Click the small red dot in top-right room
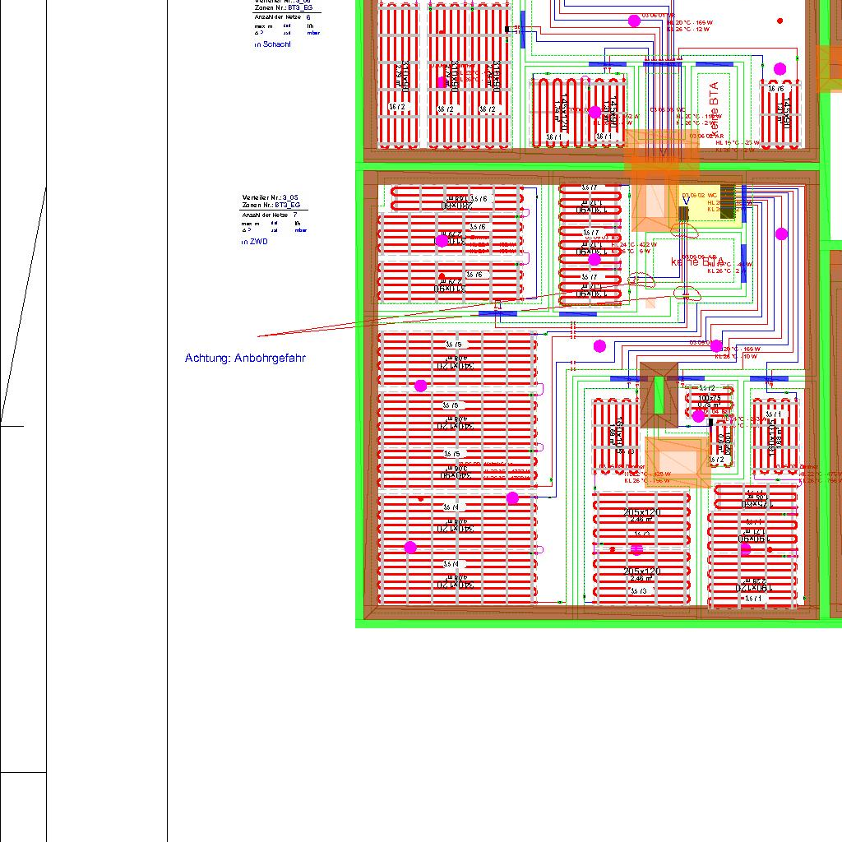This screenshot has width=842, height=842. tap(780, 21)
